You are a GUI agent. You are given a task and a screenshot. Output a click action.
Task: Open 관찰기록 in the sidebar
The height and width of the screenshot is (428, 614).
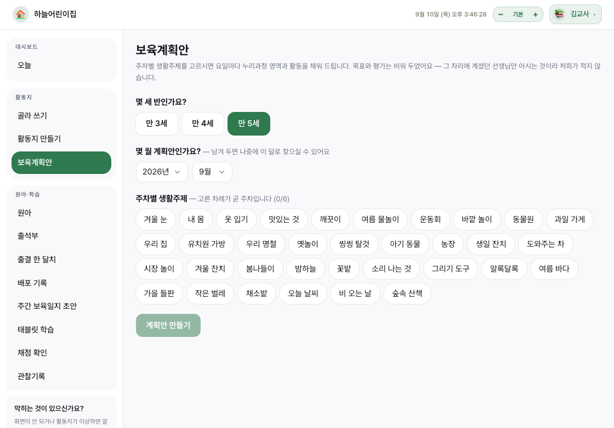(61, 376)
